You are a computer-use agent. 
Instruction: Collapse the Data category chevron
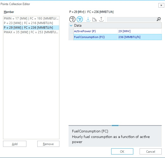click(71, 26)
